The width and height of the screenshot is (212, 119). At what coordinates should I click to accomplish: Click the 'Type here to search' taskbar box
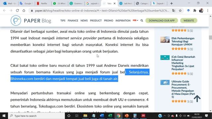[x=36, y=116]
